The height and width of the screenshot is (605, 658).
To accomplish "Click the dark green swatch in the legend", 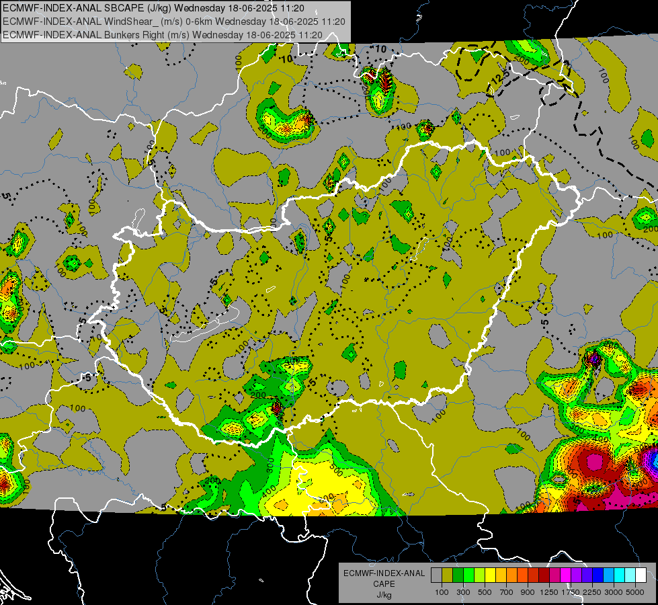I will (x=458, y=575).
